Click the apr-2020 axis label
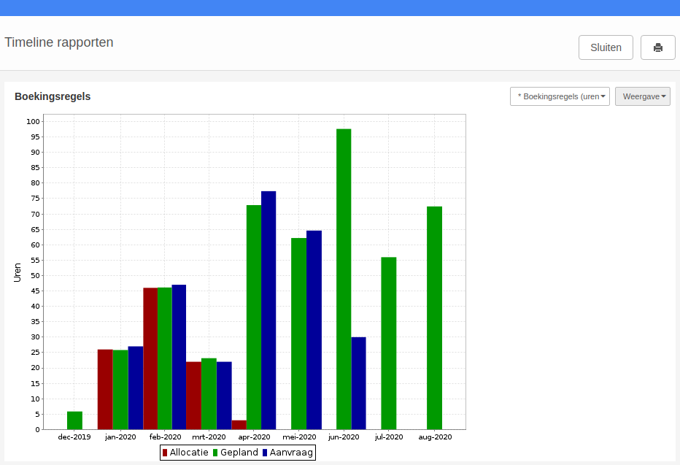 [254, 437]
